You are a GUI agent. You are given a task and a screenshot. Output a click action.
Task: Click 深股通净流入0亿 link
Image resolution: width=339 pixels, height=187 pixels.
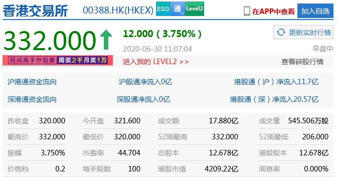tap(143, 99)
